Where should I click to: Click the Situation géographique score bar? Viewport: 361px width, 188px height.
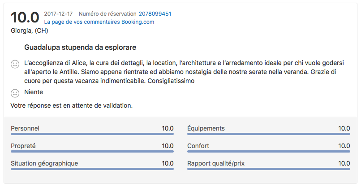point(92,169)
